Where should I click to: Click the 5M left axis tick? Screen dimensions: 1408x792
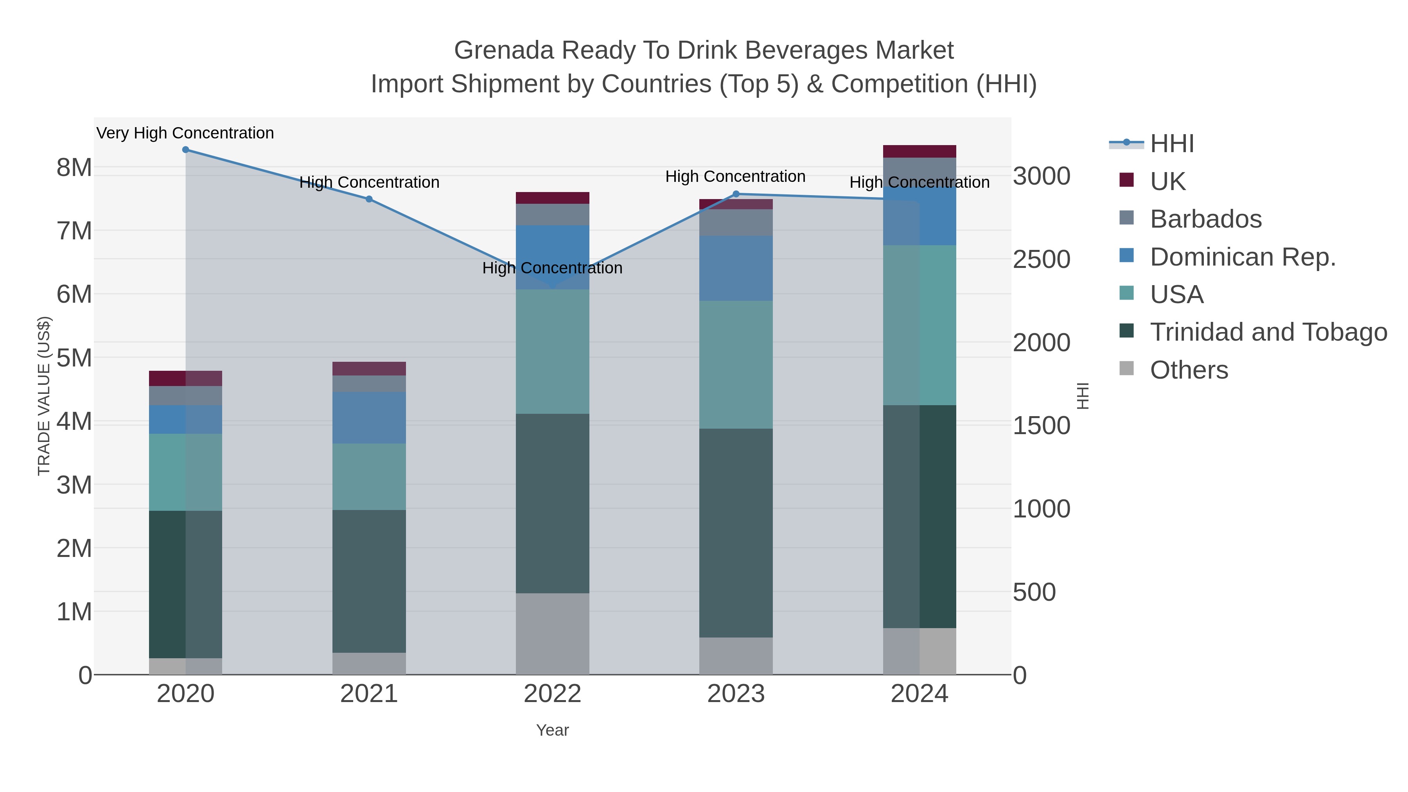(74, 358)
